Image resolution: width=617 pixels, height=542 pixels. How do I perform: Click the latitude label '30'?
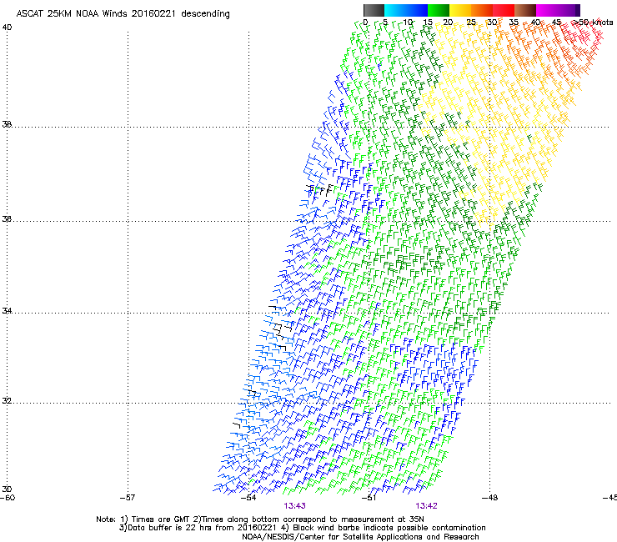coord(7,489)
